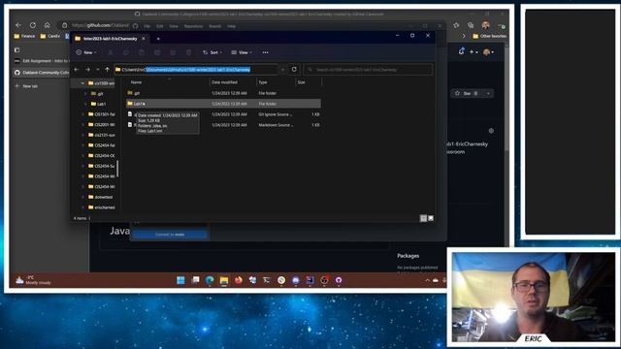Click Commit to main button in GitHub Desktop

click(170, 235)
